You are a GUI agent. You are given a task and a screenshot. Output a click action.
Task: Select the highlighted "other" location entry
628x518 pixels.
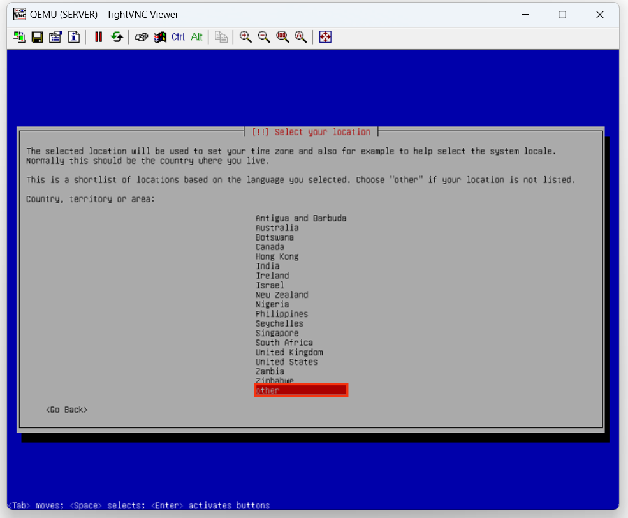pyautogui.click(x=301, y=390)
